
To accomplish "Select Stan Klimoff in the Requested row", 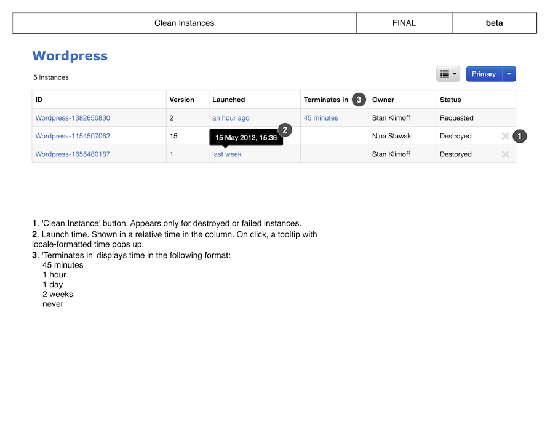I will tap(391, 118).
